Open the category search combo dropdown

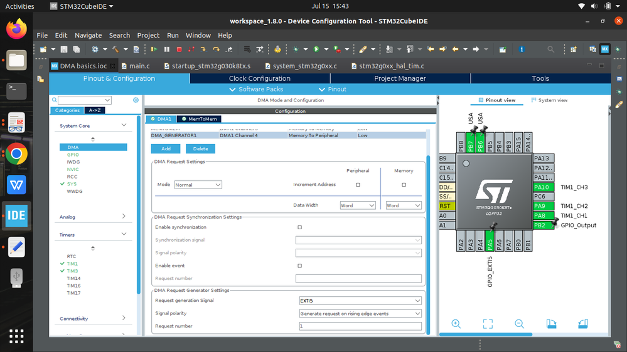pyautogui.click(x=107, y=100)
